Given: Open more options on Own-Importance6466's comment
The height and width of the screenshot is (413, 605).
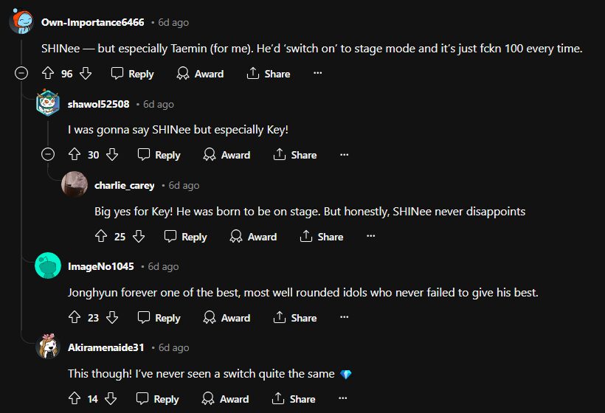Looking at the screenshot, I should click(317, 74).
